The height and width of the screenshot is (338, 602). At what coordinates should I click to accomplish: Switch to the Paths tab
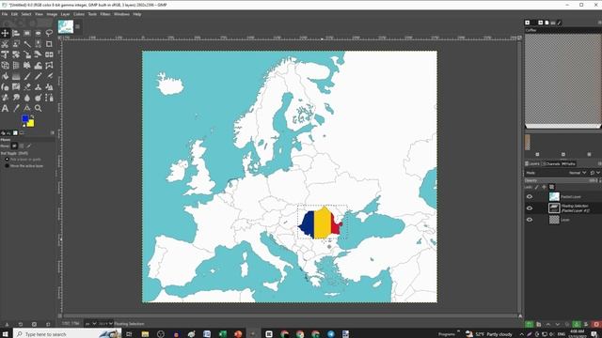coord(569,164)
